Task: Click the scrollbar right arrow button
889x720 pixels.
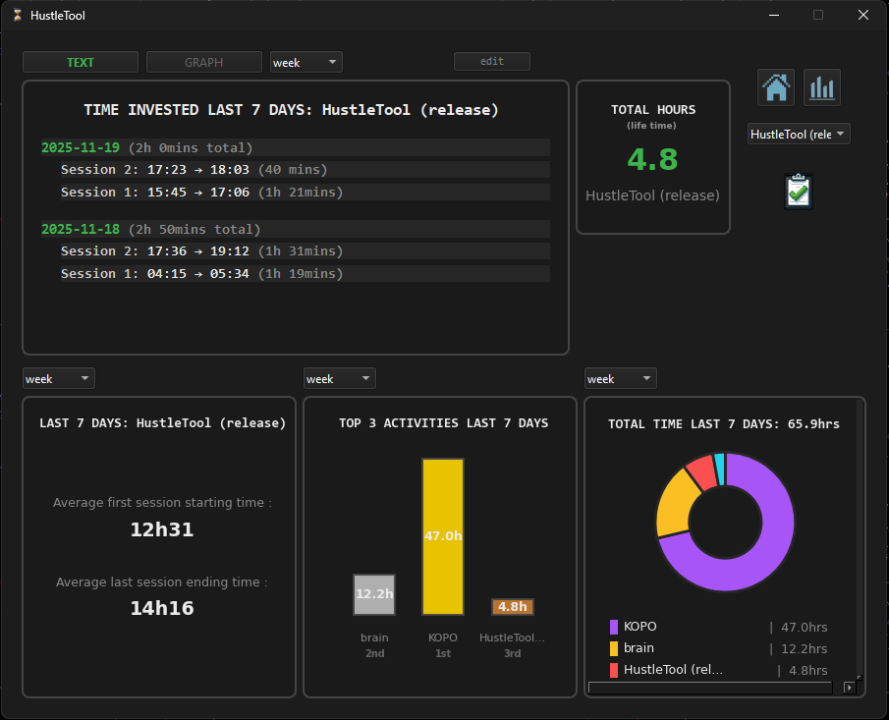Action: pos(849,688)
